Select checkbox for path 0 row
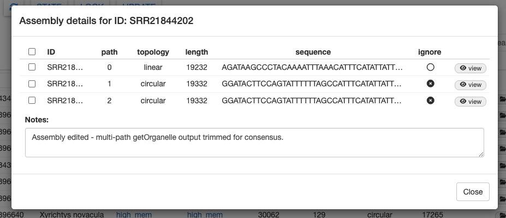This screenshot has height=218, width=506. click(32, 67)
